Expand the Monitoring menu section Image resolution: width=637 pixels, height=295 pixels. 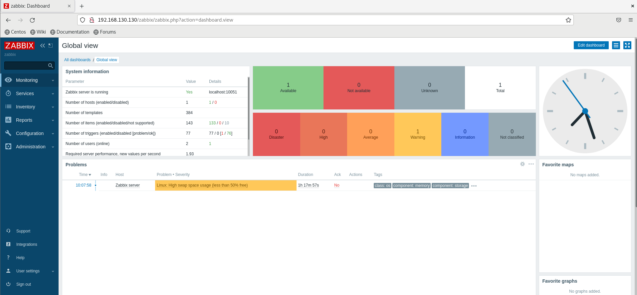click(x=29, y=80)
